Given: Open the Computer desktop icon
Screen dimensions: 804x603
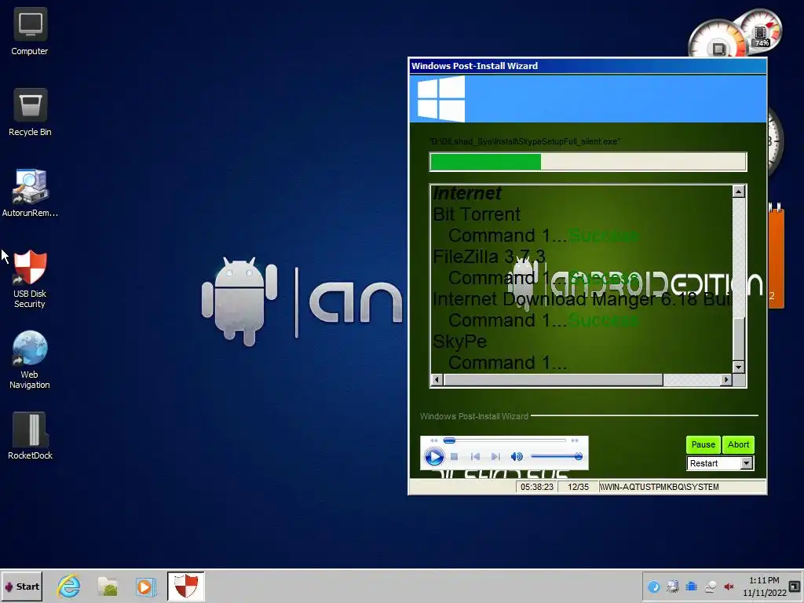Looking at the screenshot, I should [30, 31].
